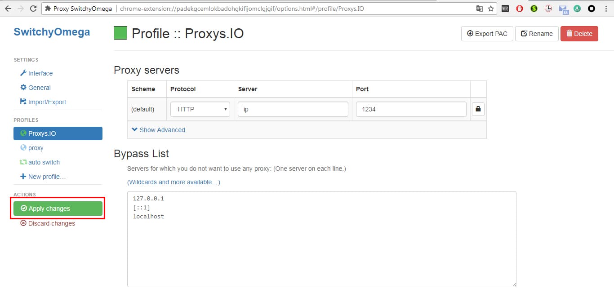614x293 pixels.
Task: Open the auto switch profile
Action: tap(40, 162)
